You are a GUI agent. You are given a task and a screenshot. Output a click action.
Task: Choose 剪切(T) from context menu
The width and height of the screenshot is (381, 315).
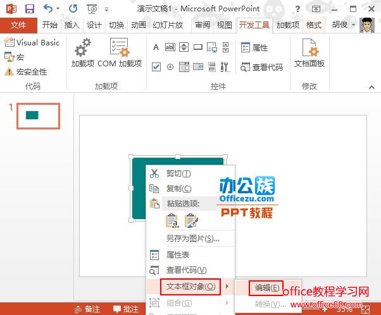[x=190, y=174]
